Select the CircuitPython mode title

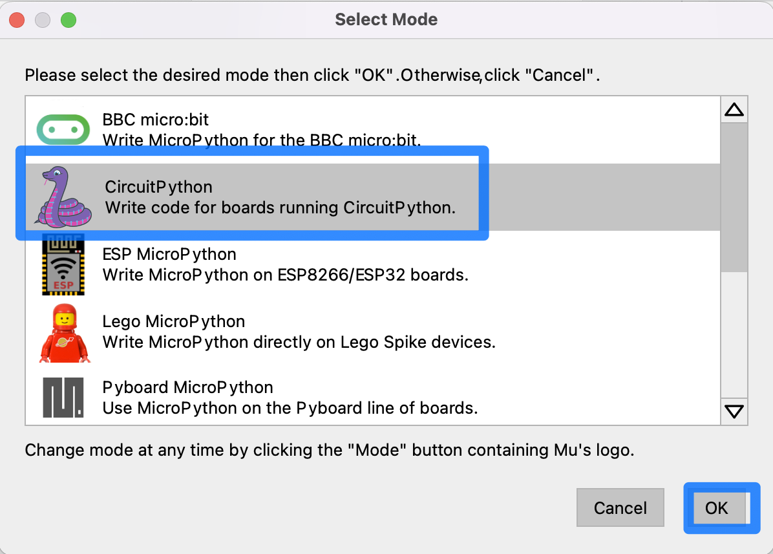(x=158, y=187)
